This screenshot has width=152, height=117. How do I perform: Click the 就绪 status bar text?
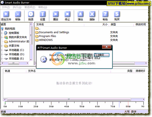3,112
